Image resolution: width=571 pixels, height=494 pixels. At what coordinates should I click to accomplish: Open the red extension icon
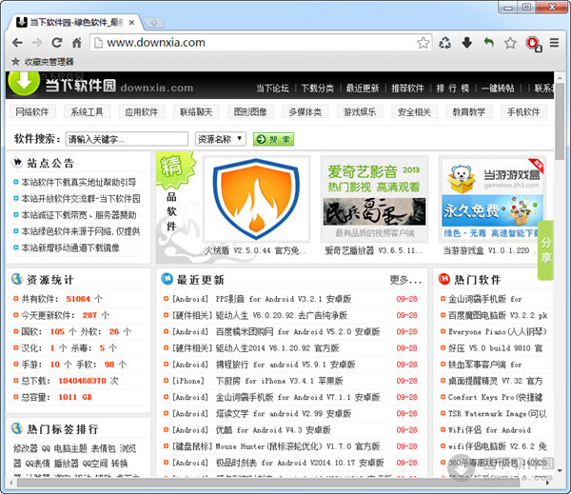click(533, 44)
